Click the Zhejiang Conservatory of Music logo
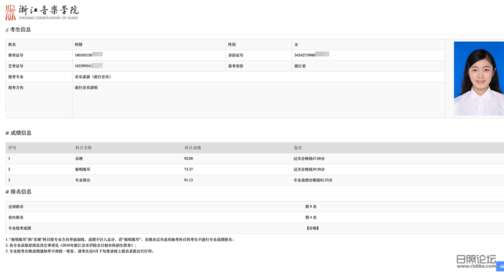 [42, 13]
